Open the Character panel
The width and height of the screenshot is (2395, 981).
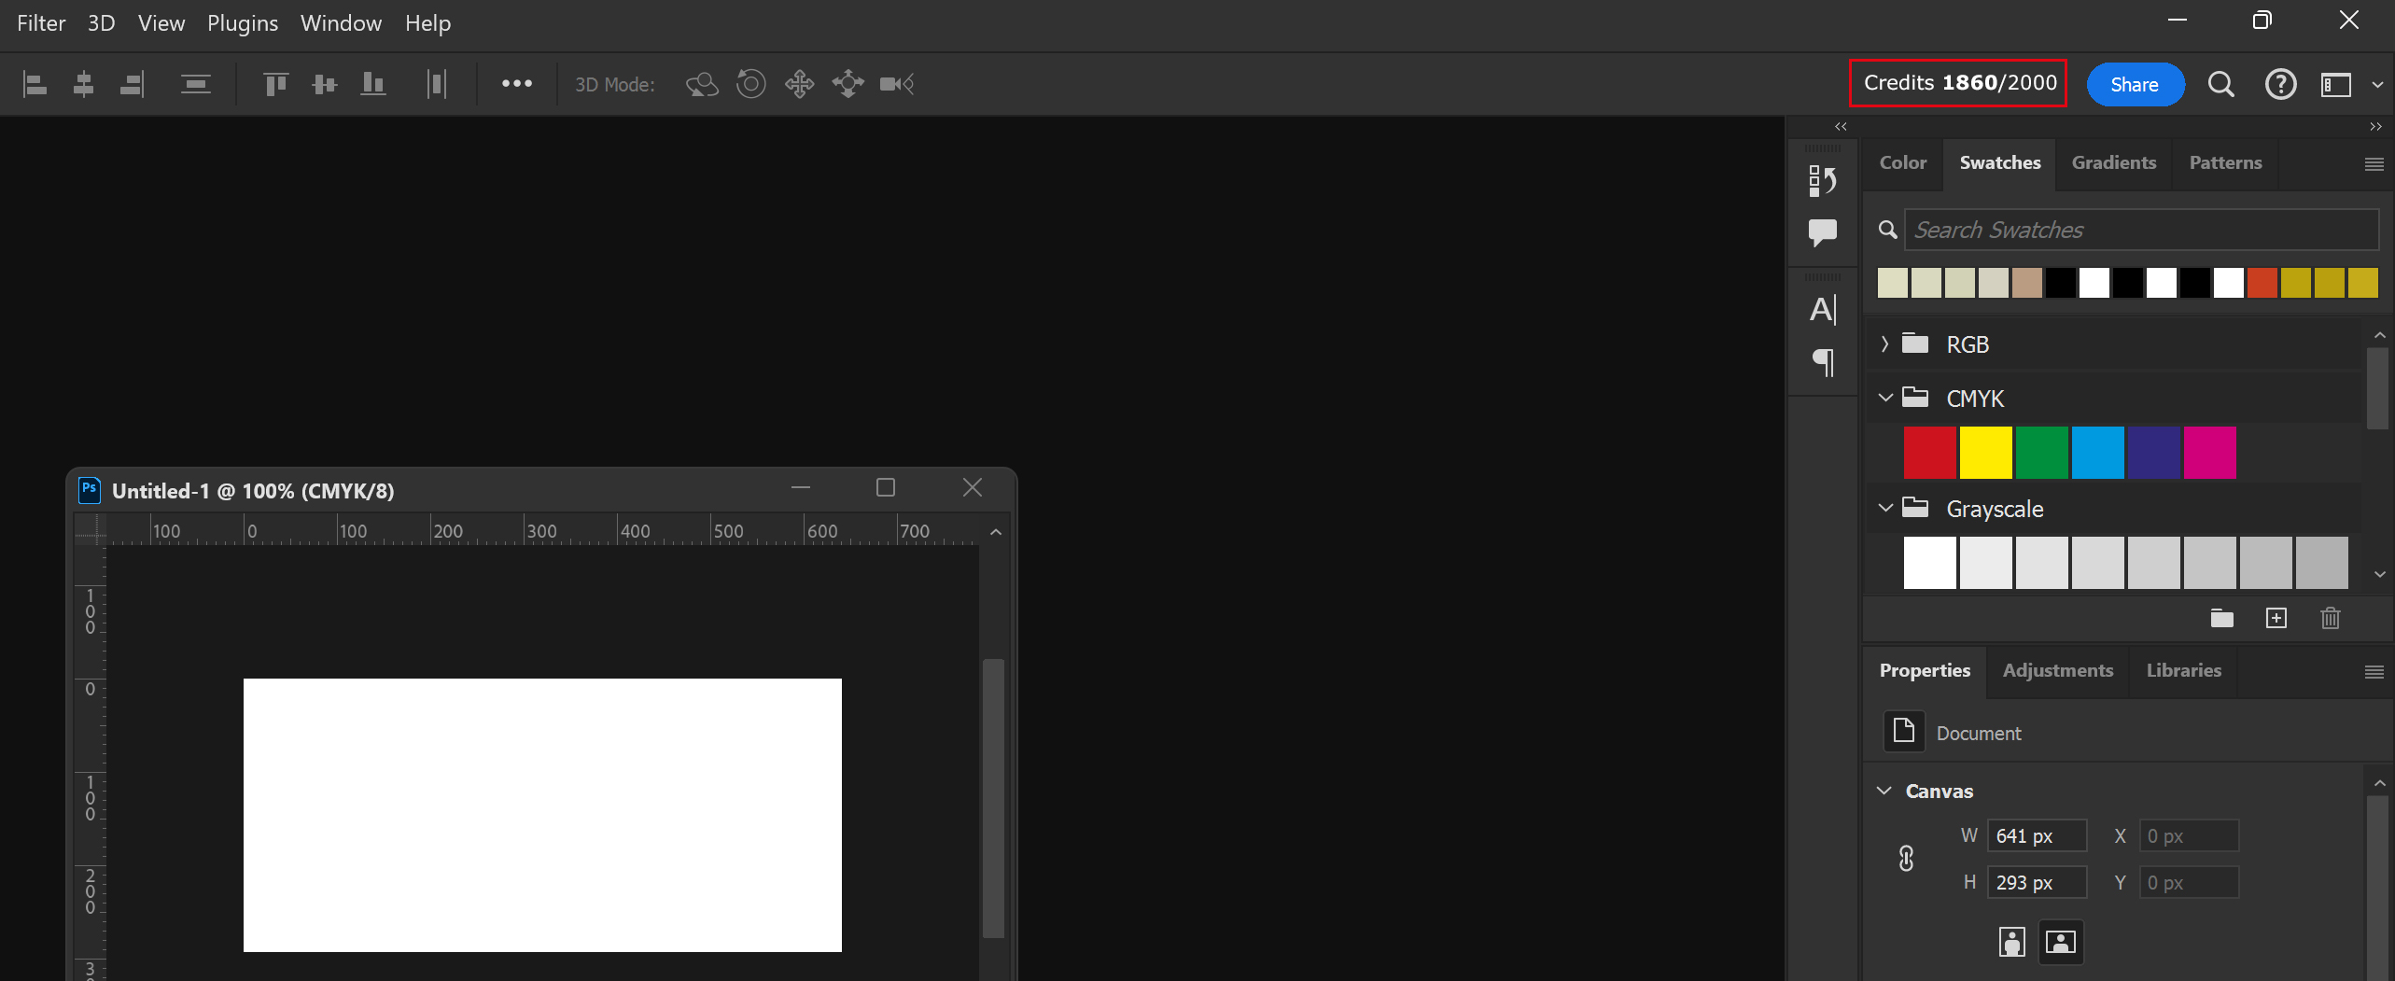tap(1823, 309)
